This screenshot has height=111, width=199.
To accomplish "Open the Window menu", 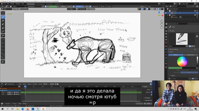I will [18, 4].
